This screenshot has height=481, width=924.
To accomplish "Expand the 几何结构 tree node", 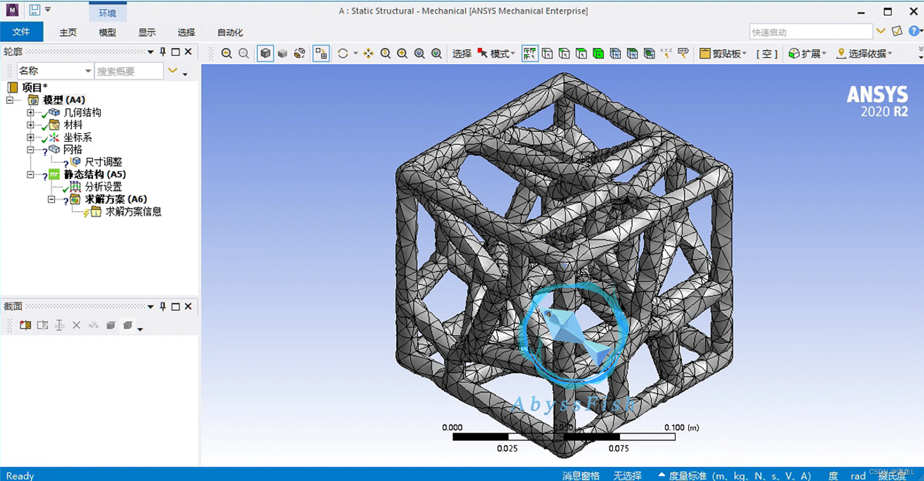I will (30, 113).
